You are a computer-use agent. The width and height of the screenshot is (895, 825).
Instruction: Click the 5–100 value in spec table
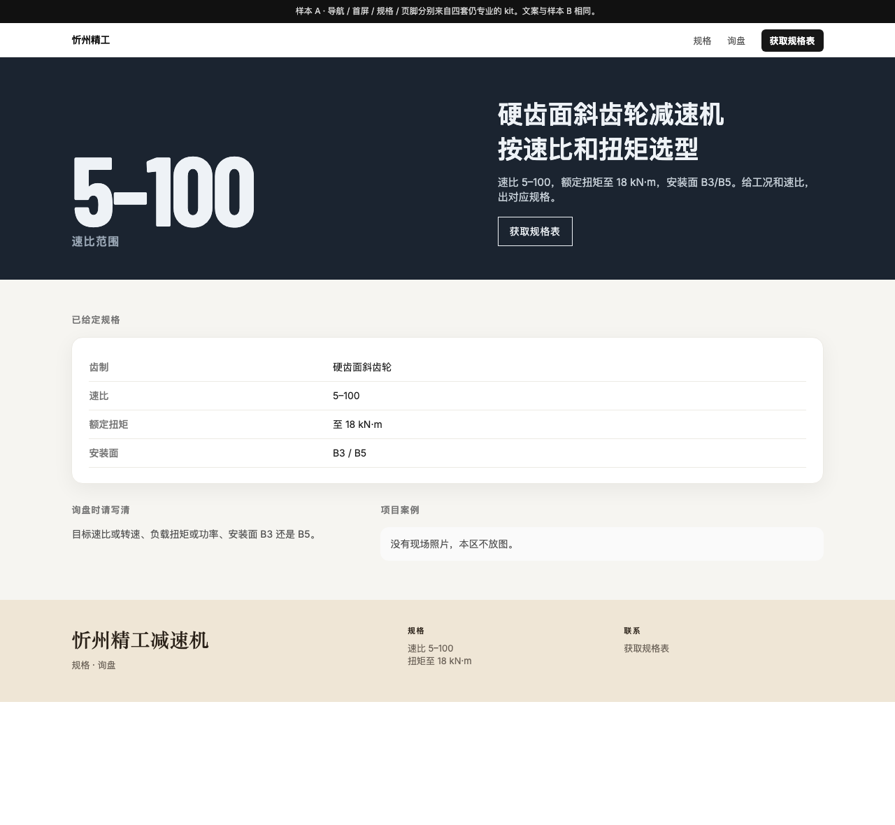point(346,396)
